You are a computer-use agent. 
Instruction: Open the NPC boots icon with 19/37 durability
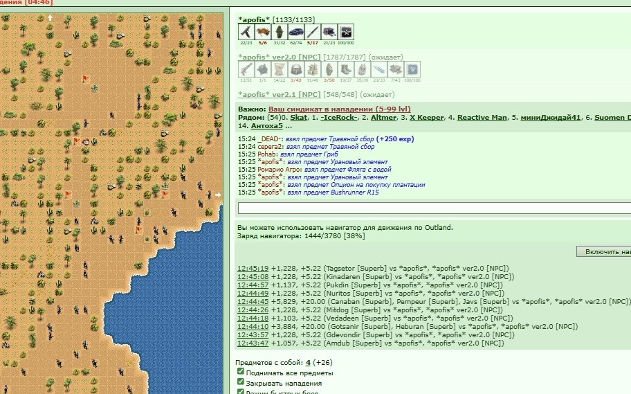click(346, 69)
